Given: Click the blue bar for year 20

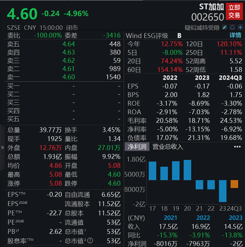Looking at the screenshot, I should [187, 170].
